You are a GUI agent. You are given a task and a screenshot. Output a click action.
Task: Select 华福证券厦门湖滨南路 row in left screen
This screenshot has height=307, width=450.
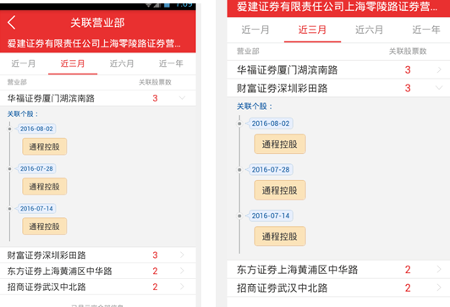[x=98, y=98]
